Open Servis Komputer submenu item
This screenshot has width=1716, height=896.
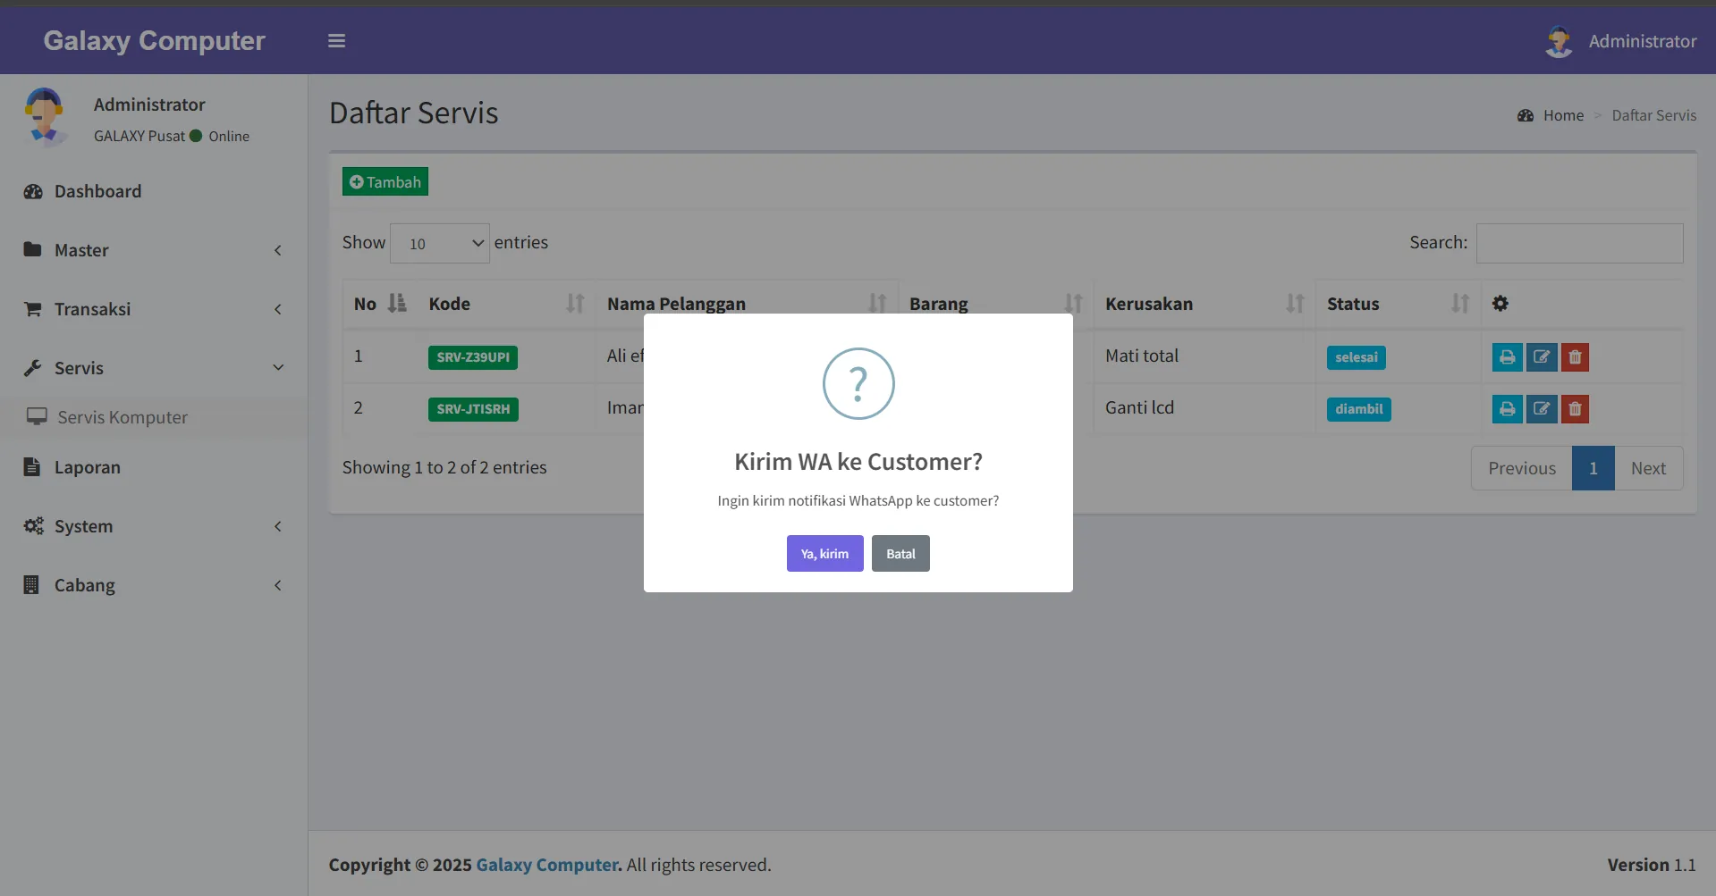154,417
